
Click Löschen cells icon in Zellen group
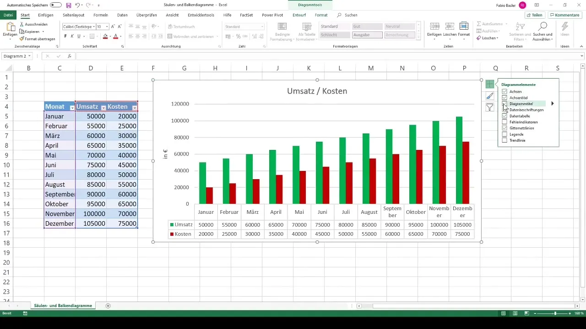pyautogui.click(x=450, y=26)
